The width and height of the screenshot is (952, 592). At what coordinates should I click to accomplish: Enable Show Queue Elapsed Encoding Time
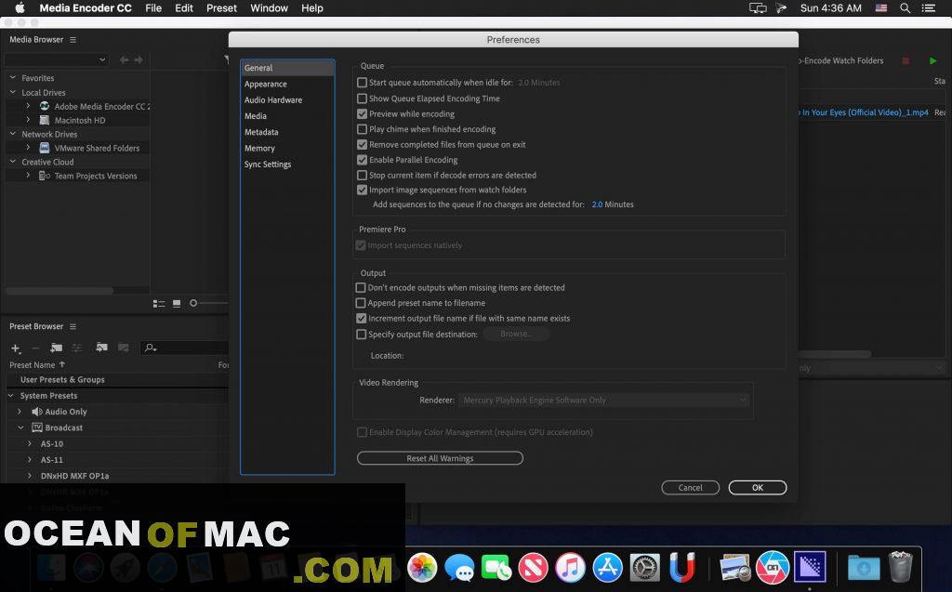[x=363, y=99]
